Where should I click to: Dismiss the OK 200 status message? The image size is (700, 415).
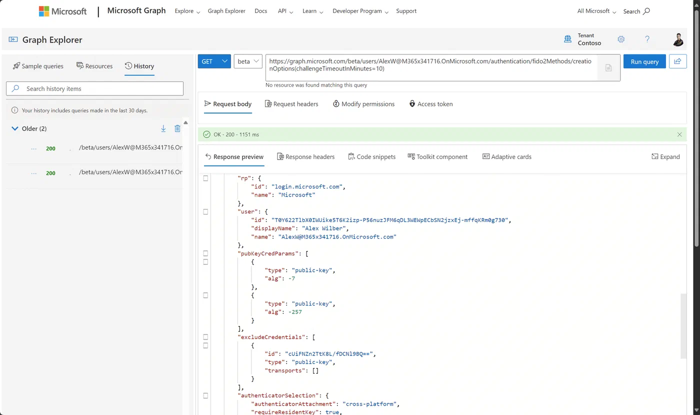679,134
